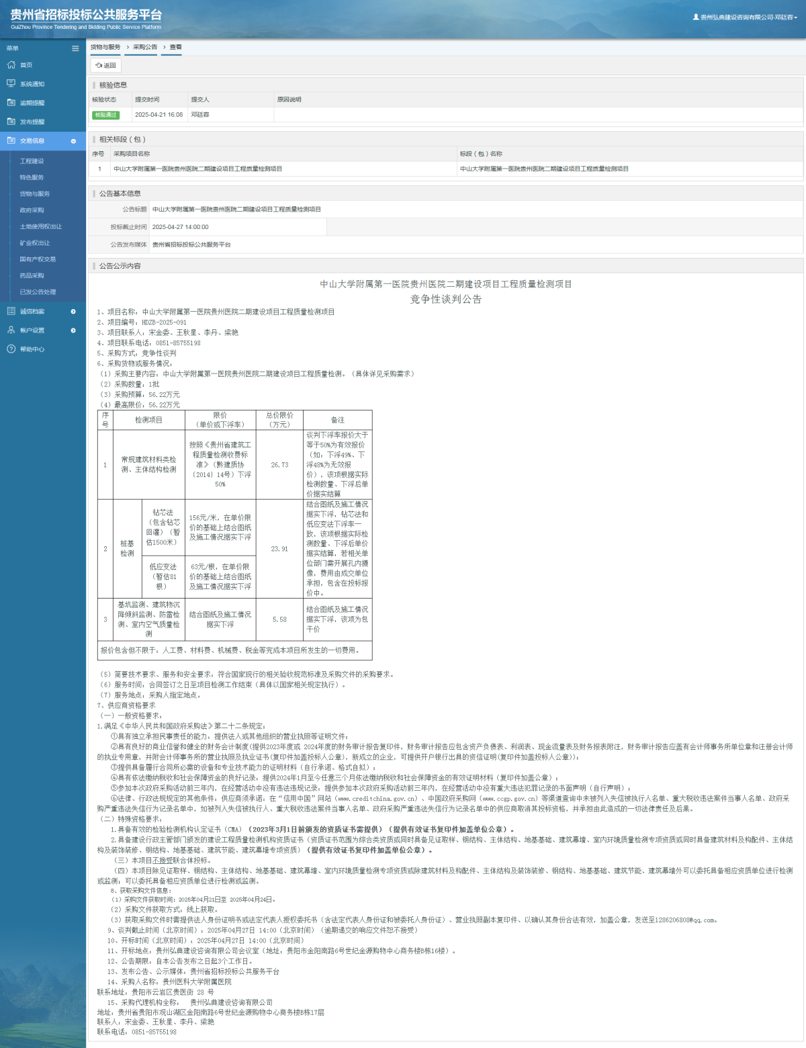Viewport: 806px width, 1048px height.
Task: Open the user account dropdown 邓廷容
Action: (x=745, y=17)
